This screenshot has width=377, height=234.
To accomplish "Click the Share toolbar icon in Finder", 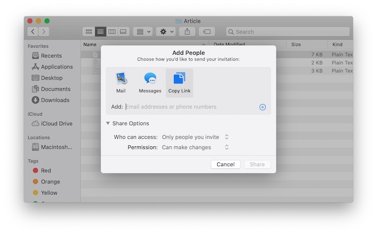I will pos(187,31).
